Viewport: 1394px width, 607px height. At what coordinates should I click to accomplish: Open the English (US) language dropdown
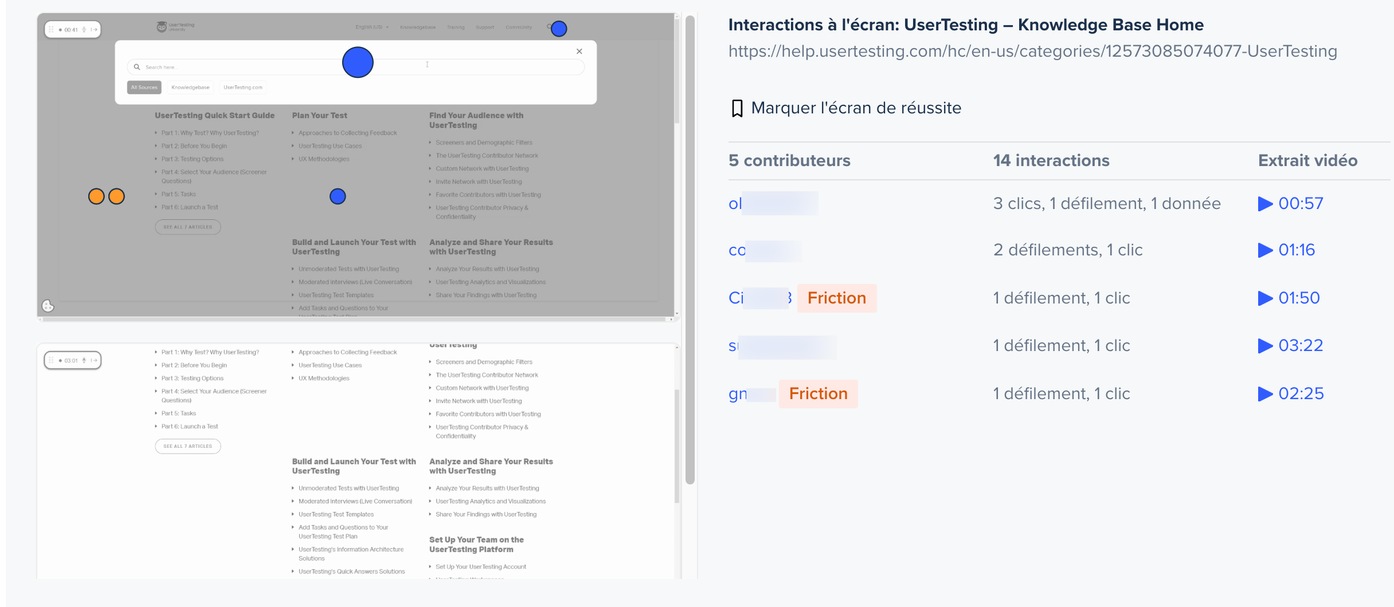(371, 27)
